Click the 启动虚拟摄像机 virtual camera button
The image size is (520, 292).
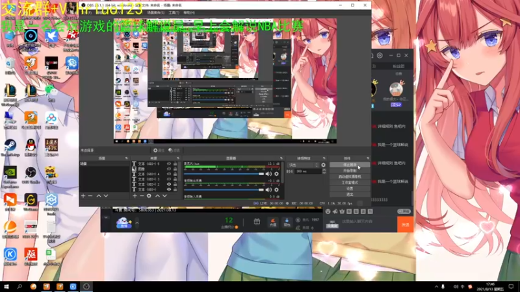350,176
